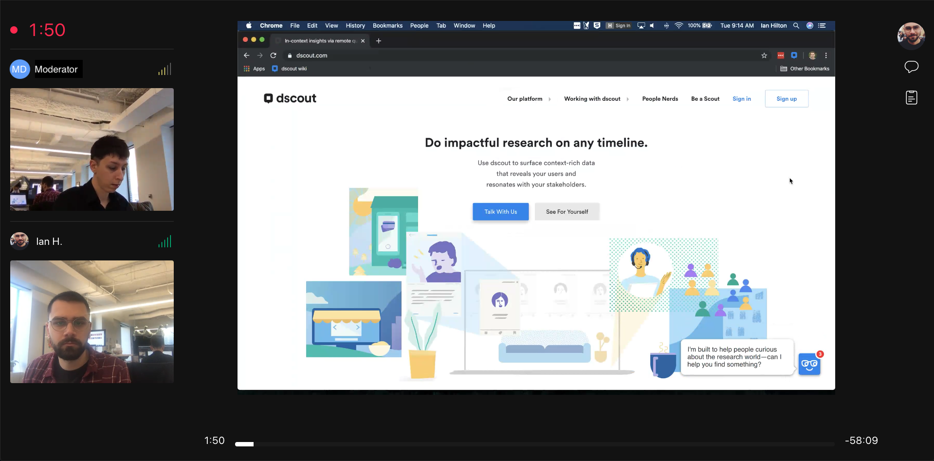Open Apps grid shortcut in bookmarks bar
934x461 pixels.
coord(254,69)
